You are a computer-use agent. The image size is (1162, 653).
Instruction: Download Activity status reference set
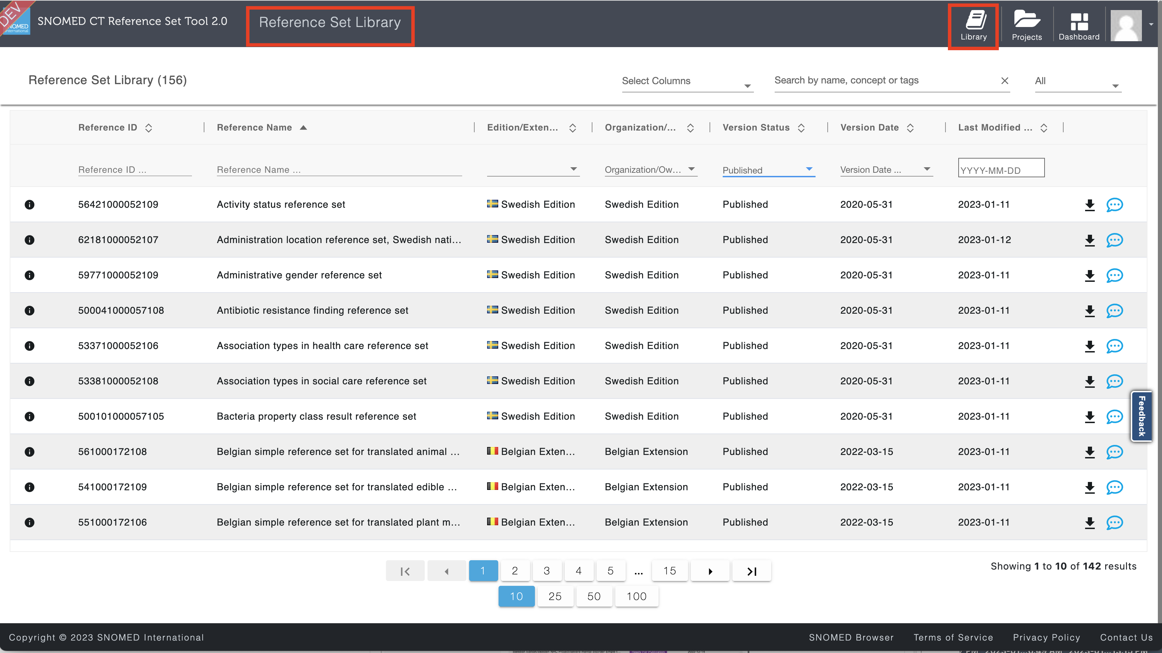(1090, 205)
